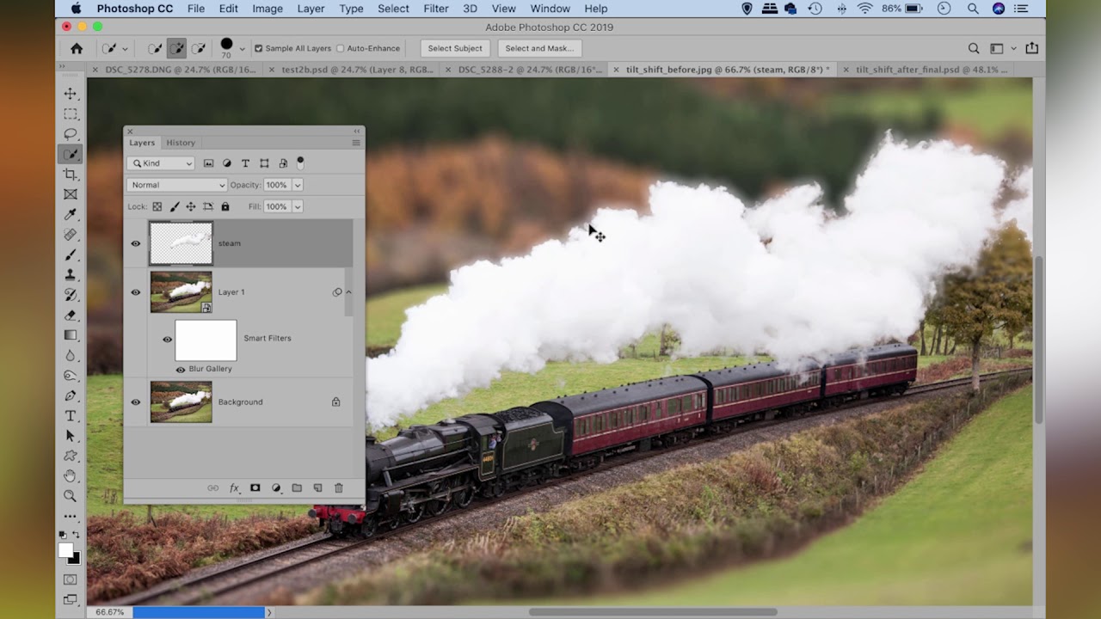Click the foreground color swatch

[x=66, y=551]
